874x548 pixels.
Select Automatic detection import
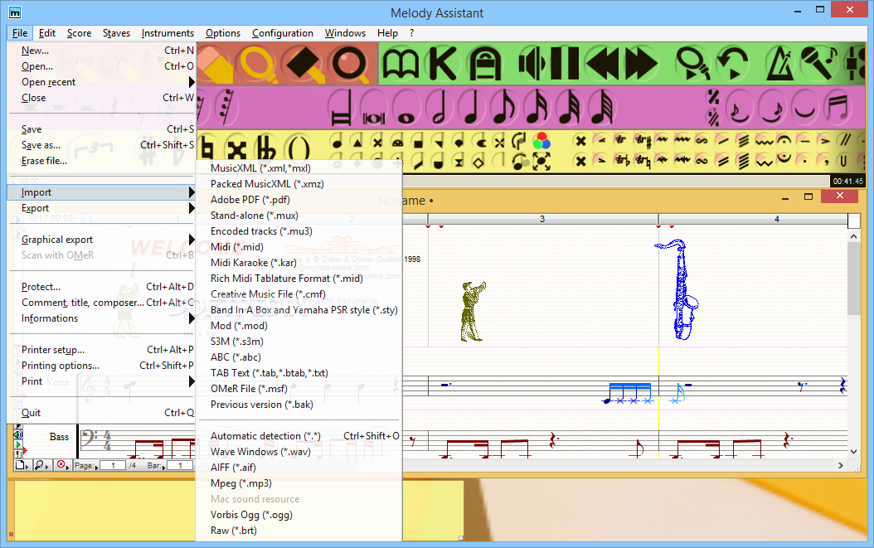pyautogui.click(x=299, y=436)
